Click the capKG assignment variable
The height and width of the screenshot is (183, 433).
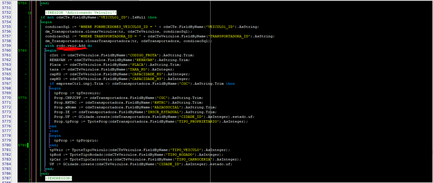(x=55, y=74)
